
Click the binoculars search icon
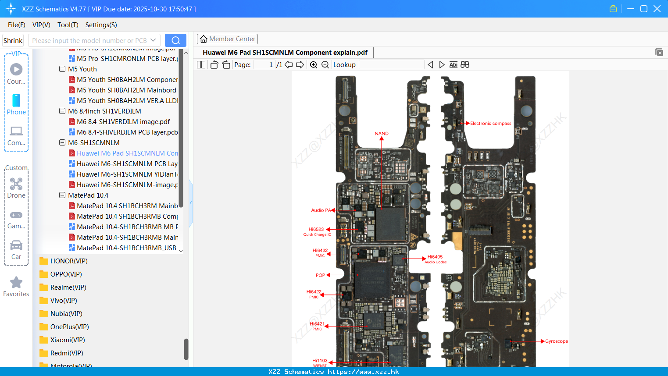[465, 65]
